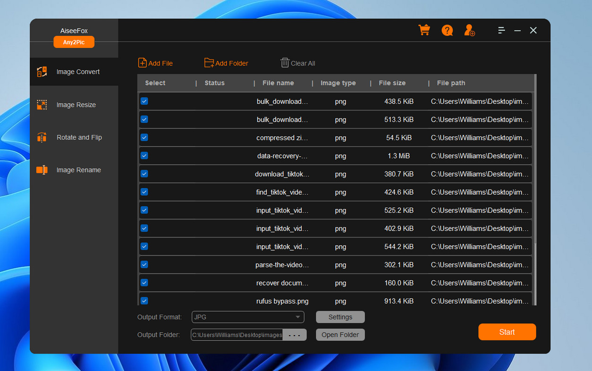
Task: Click the Add Folder label
Action: pyautogui.click(x=232, y=63)
